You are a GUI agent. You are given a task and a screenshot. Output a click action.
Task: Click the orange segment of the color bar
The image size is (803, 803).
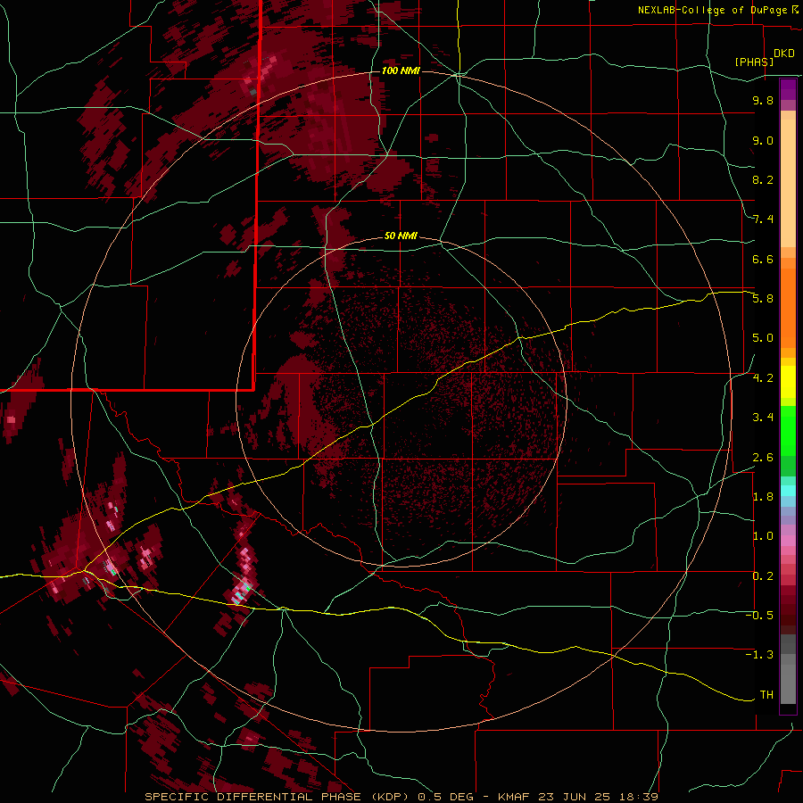coord(788,309)
